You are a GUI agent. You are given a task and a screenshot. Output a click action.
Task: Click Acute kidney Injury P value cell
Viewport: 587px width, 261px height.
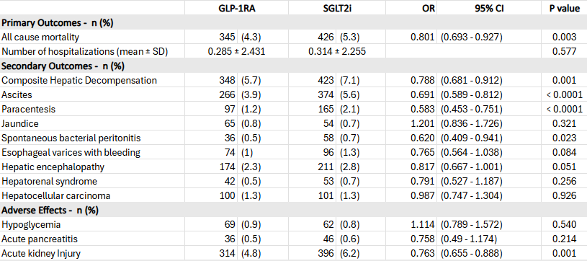pos(564,254)
